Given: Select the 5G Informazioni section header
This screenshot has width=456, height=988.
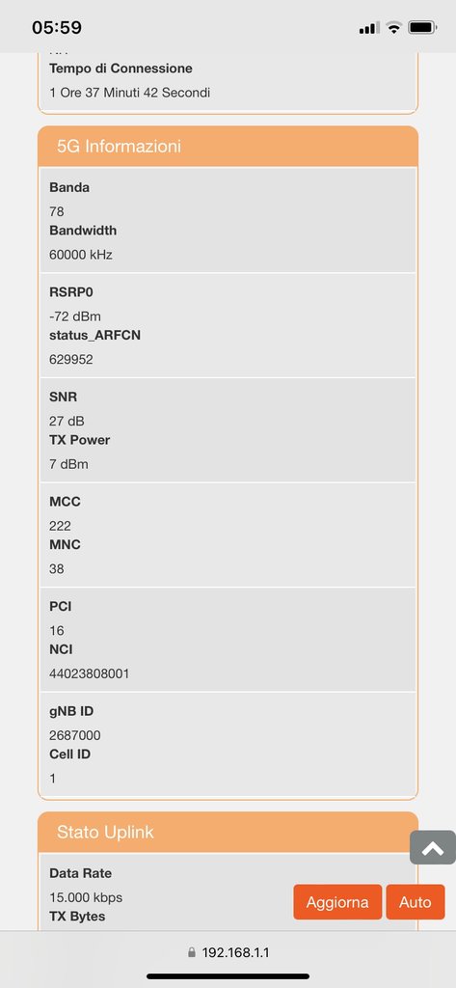Looking at the screenshot, I should [x=228, y=147].
